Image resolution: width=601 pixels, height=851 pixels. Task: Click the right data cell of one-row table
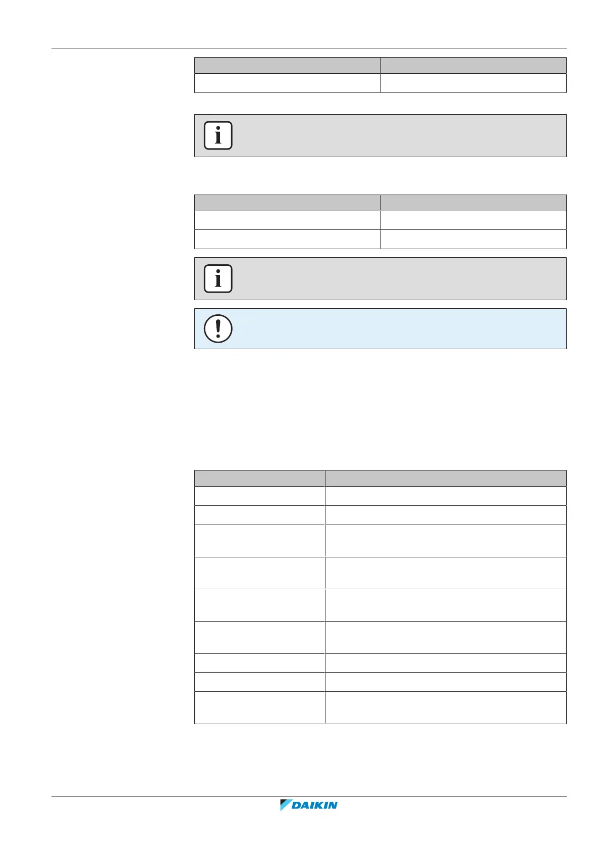473,83
